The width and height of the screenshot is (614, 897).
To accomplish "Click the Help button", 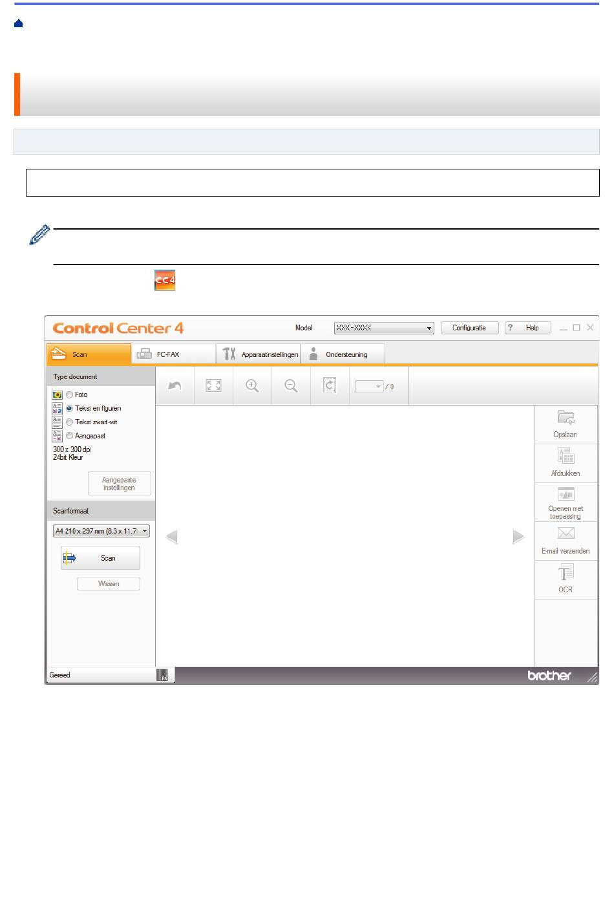I will point(528,328).
